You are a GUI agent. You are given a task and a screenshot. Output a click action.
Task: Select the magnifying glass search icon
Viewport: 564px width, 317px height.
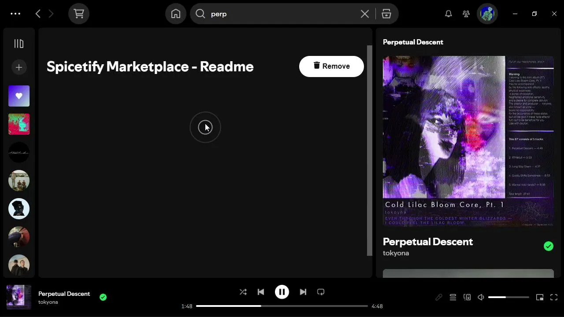point(200,14)
